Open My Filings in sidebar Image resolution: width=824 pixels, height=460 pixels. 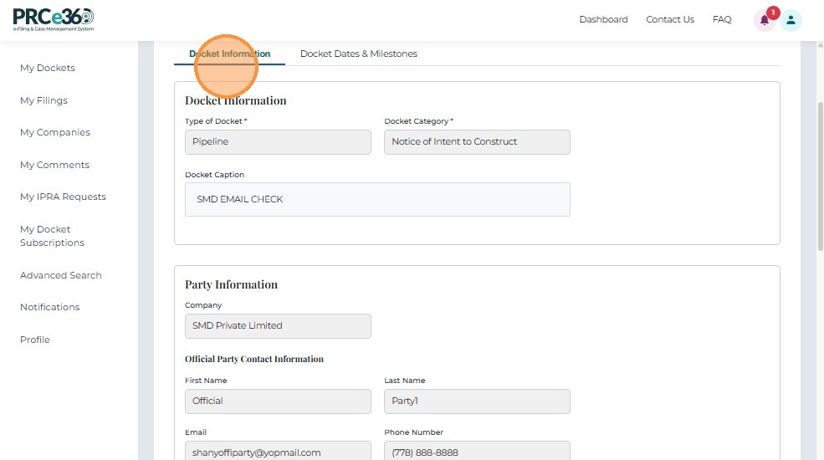click(x=44, y=100)
